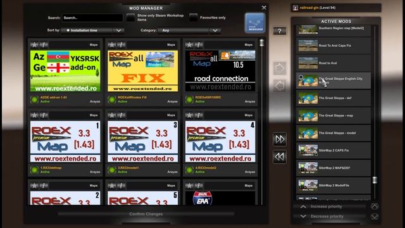Click the mod list scrollbar handle
This screenshot has height=228, width=405.
[x=261, y=42]
